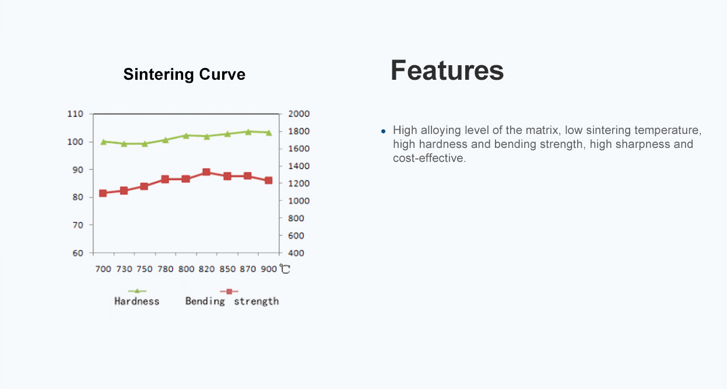Click the green hardness triangle at 700
The image size is (727, 389).
(104, 142)
